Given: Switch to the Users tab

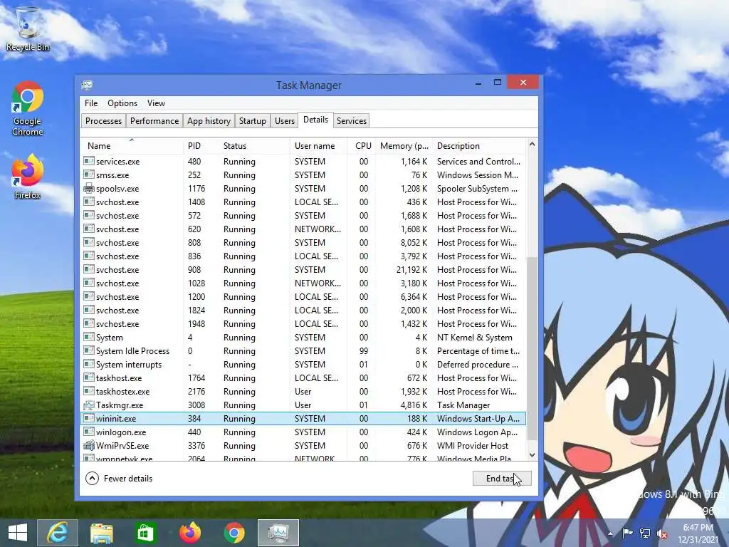Looking at the screenshot, I should [x=285, y=121].
